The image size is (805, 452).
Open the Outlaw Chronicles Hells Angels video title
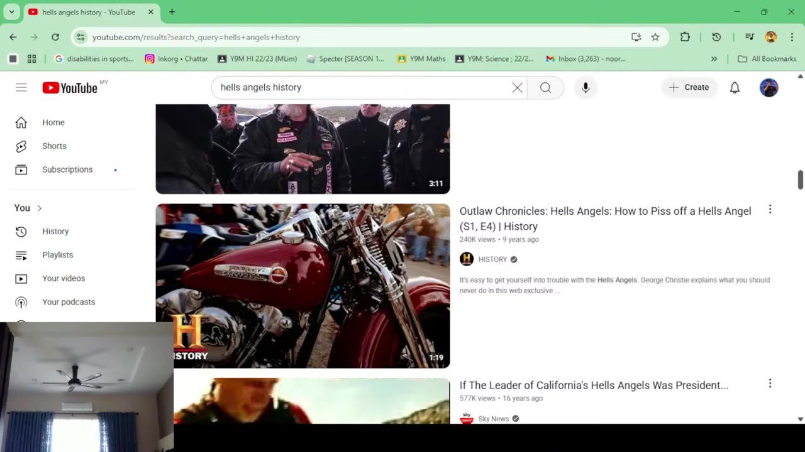click(x=605, y=218)
